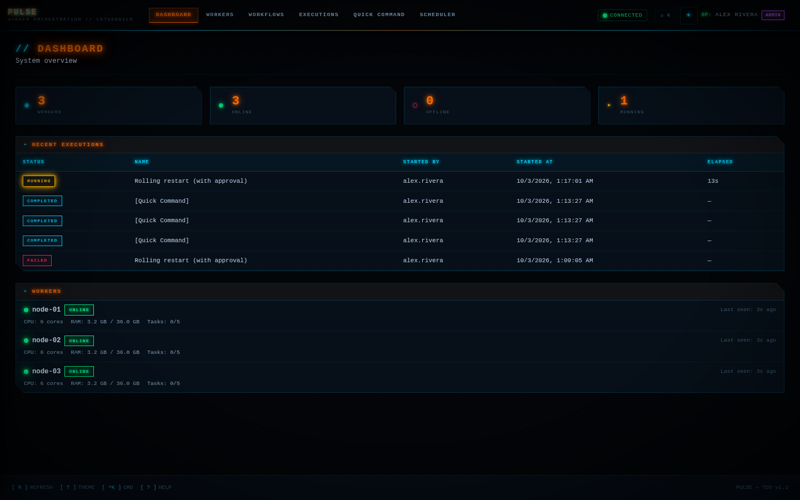The width and height of the screenshot is (800, 500).
Task: Click the ADMIN role badge
Action: (x=773, y=15)
